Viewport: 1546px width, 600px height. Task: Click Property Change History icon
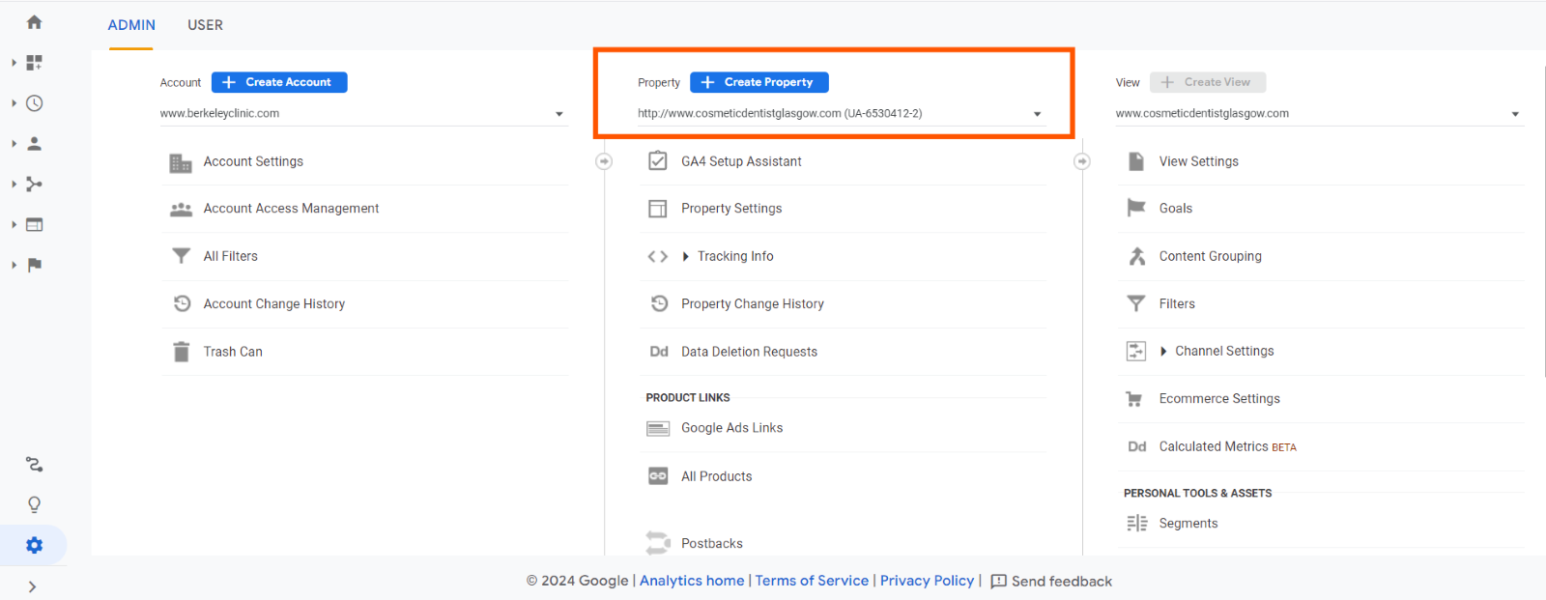click(x=659, y=303)
